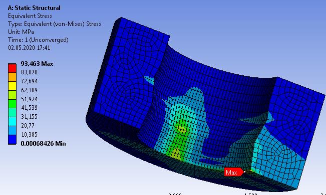
Task: Select the dark blue bottom legend band
Action: pos(12,140)
